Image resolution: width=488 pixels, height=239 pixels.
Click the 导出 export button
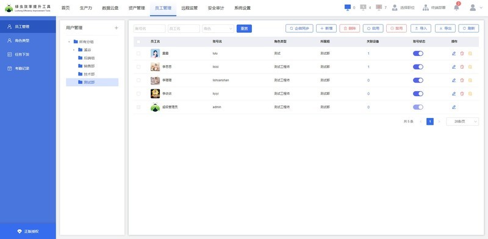point(445,28)
